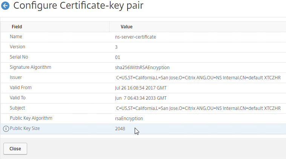Click the Issuer row distinguished name value
286x159 pixels.
point(198,78)
